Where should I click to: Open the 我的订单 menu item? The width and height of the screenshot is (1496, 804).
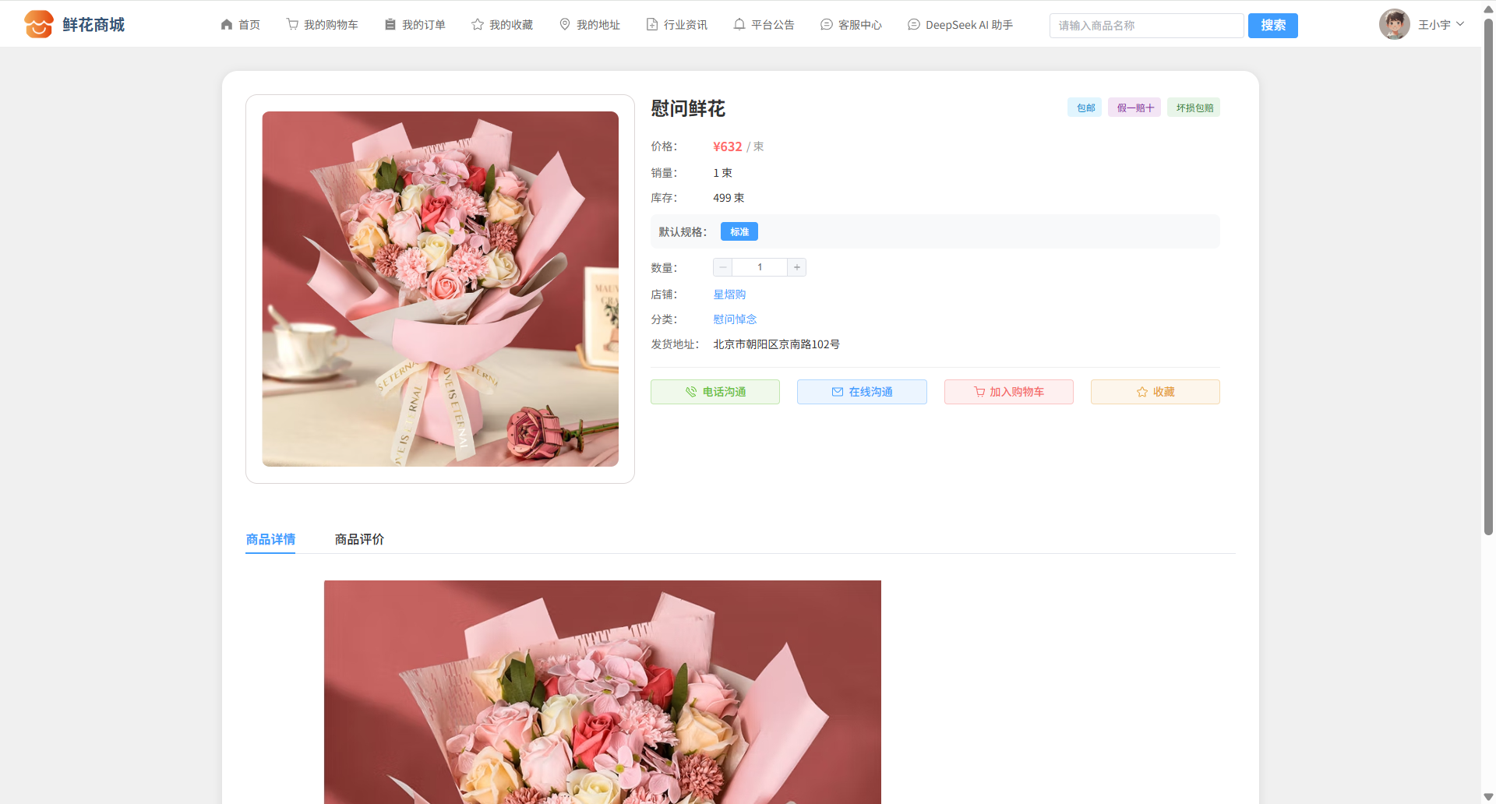[x=415, y=25]
